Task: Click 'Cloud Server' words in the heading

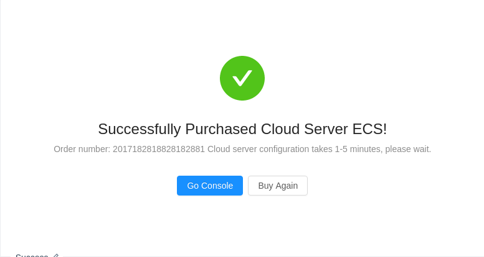Action: click(305, 129)
